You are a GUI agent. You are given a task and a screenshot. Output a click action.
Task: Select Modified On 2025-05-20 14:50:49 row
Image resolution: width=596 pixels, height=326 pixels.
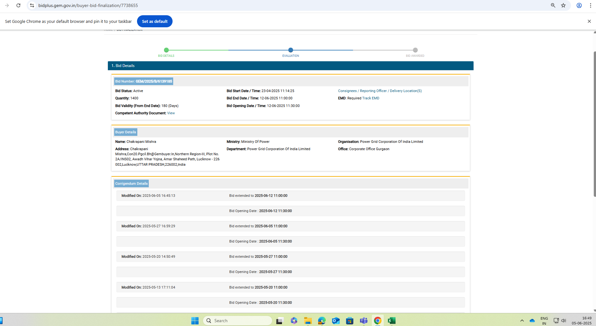[291, 256]
